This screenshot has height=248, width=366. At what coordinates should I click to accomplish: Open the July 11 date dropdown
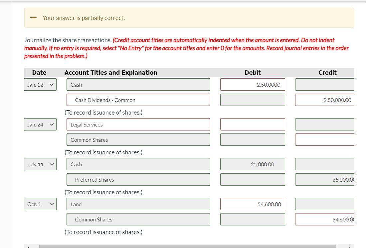click(40, 164)
